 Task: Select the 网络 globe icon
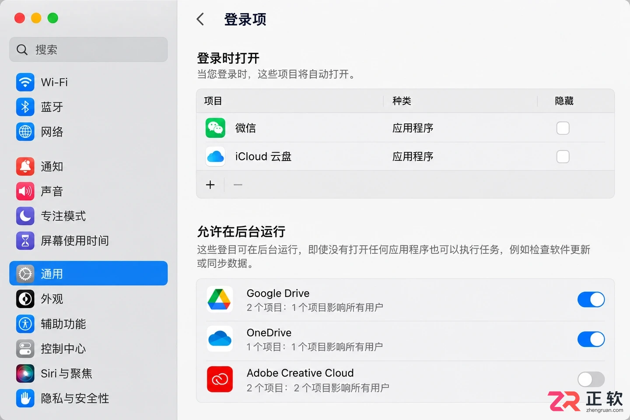point(25,132)
